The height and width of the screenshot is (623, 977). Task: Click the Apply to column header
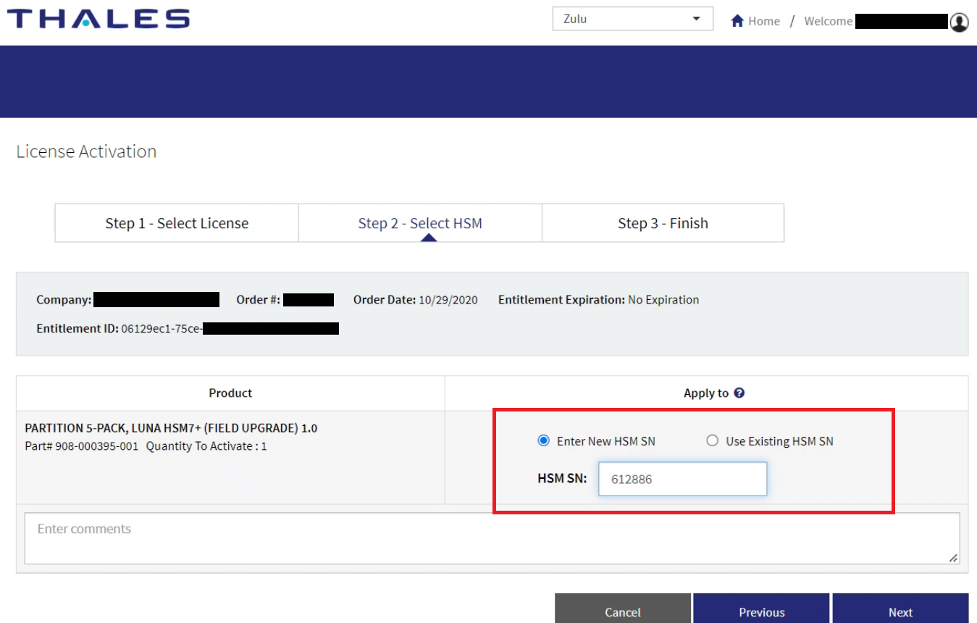pyautogui.click(x=706, y=393)
